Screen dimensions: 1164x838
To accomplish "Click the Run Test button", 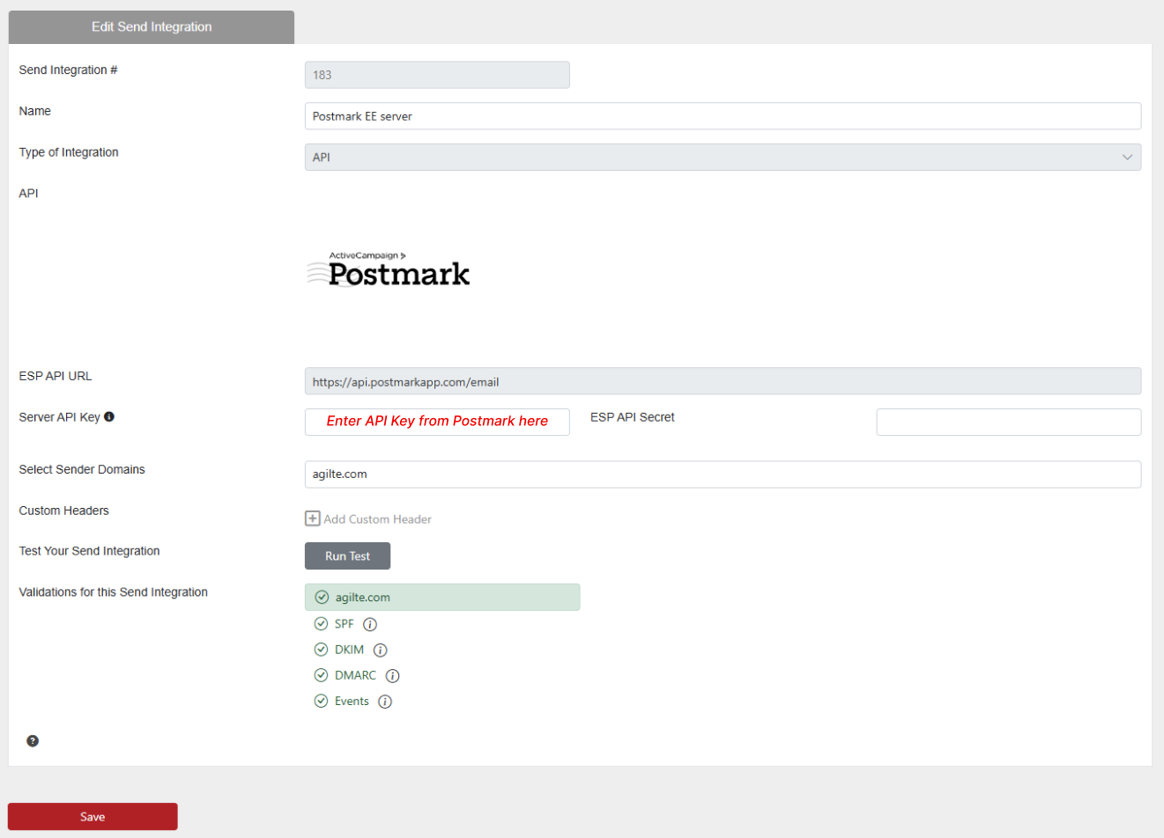I will tap(347, 555).
